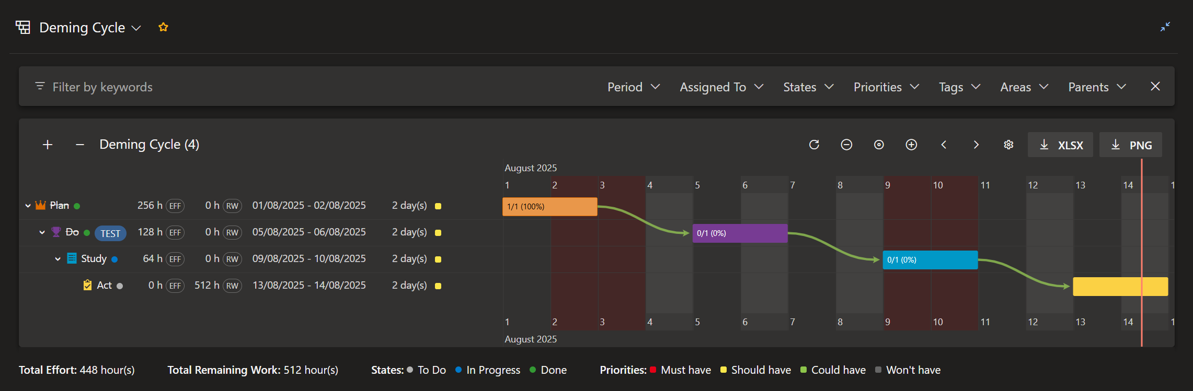Open the Deming Cycle title dropdown
Viewport: 1193px width, 391px height.
click(136, 28)
